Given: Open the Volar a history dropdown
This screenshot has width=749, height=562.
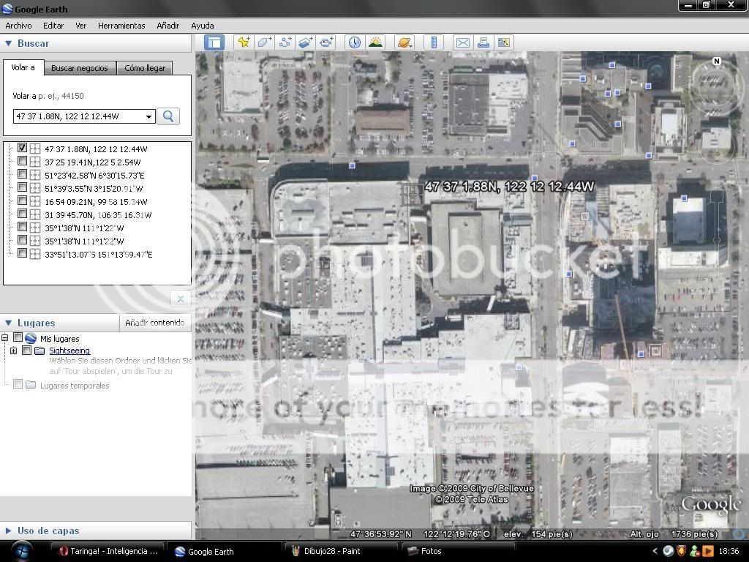Looking at the screenshot, I should pos(148,116).
